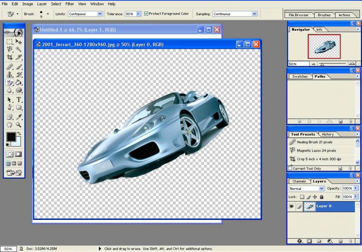The width and height of the screenshot is (362, 252).
Task: Select the Type tool
Action: (18, 100)
